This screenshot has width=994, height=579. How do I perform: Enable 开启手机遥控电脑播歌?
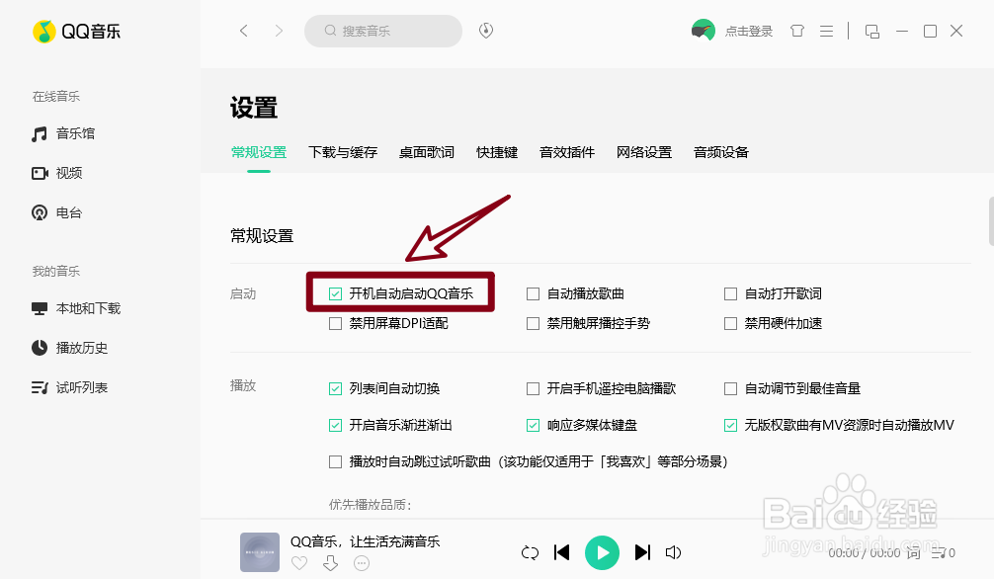click(x=534, y=388)
